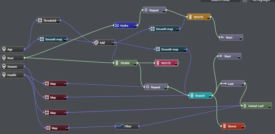Click loop icon on Repeat node fed by Hydra
This screenshot has width=275, height=134.
pyautogui.click(x=146, y=10)
